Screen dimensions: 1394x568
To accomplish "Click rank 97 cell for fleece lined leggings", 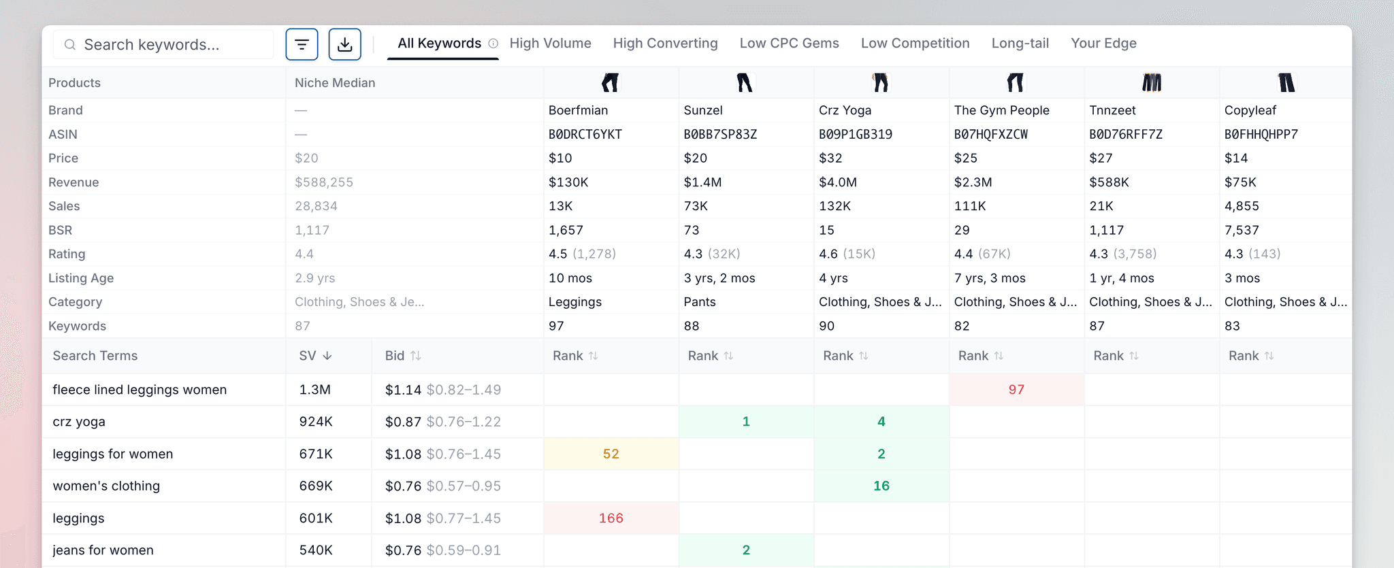I will pyautogui.click(x=1016, y=390).
